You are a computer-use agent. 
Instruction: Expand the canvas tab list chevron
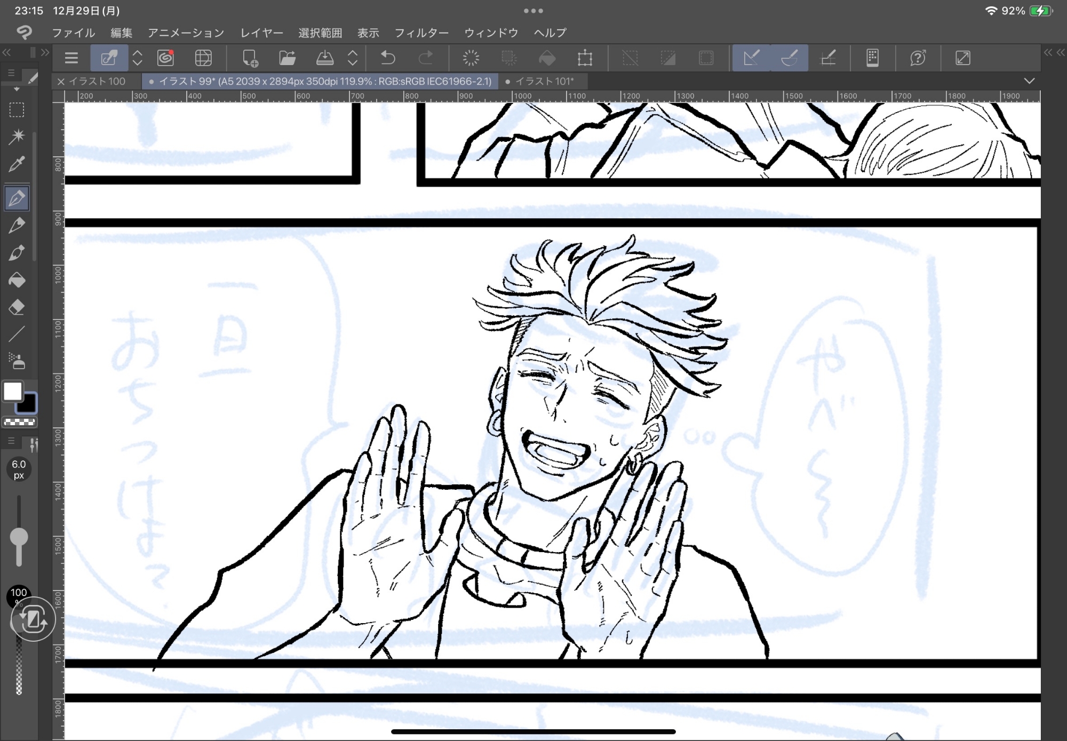pyautogui.click(x=1029, y=81)
